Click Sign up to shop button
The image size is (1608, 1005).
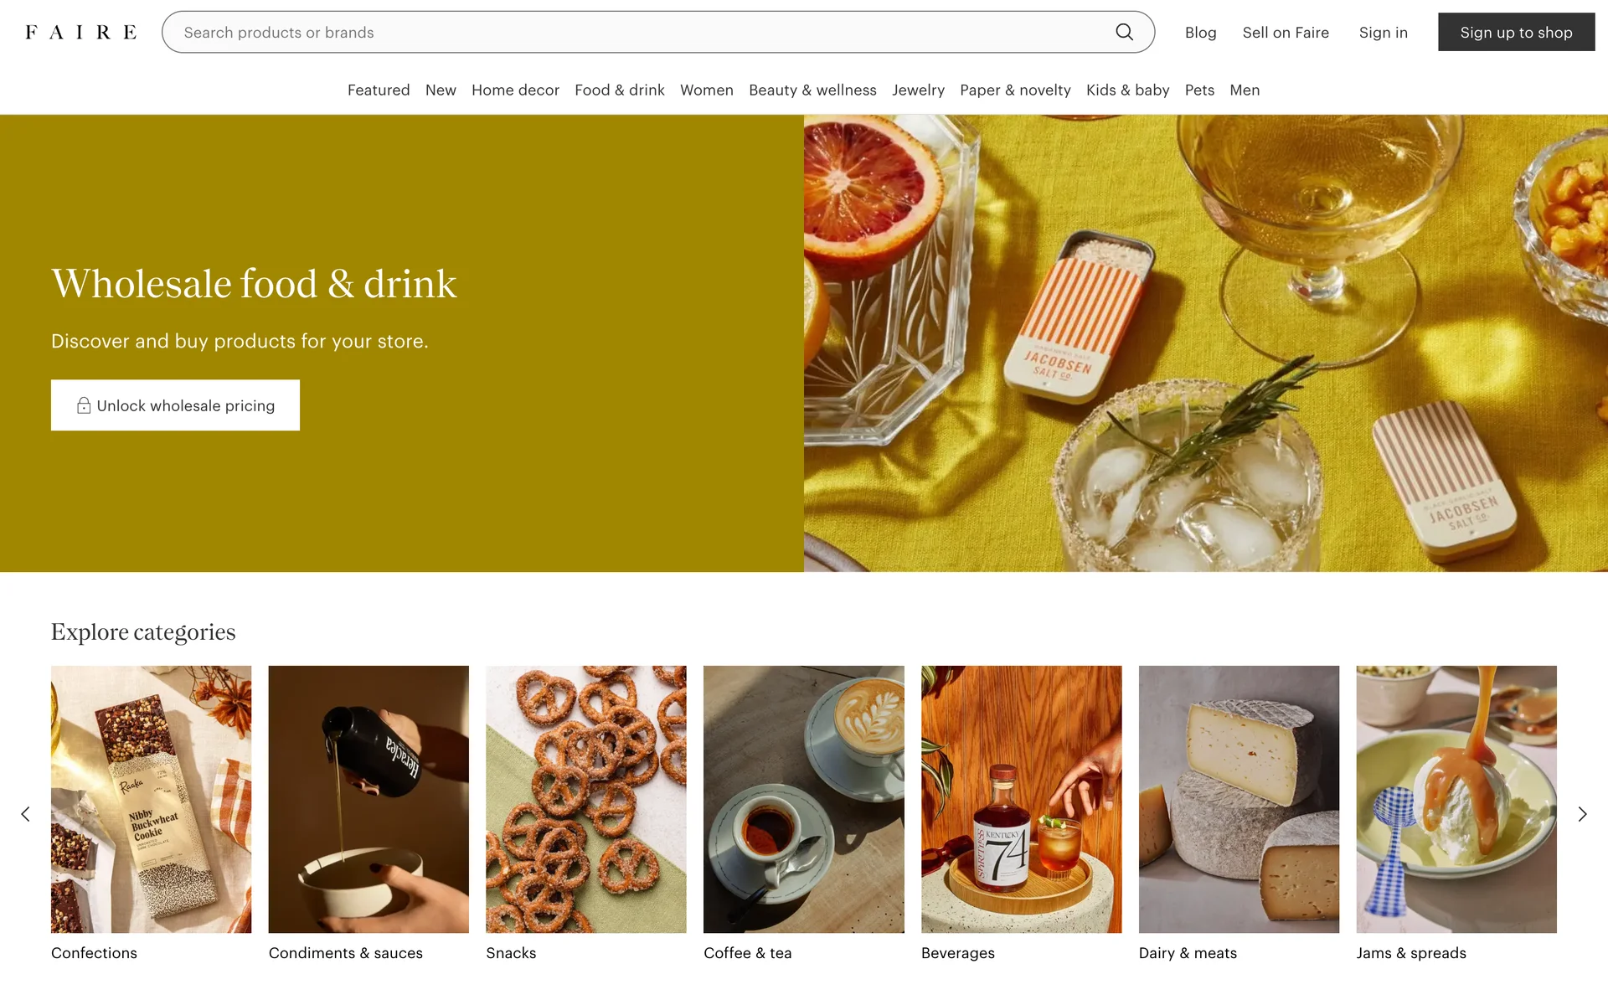[x=1516, y=32]
